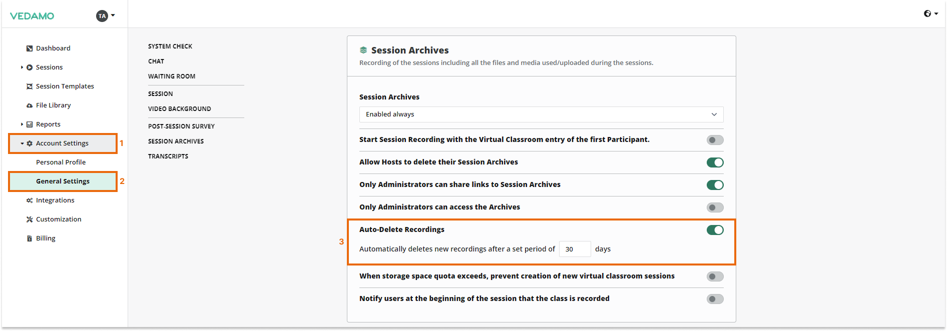Click the Integrations gears icon
This screenshot has width=947, height=331.
pyautogui.click(x=30, y=200)
